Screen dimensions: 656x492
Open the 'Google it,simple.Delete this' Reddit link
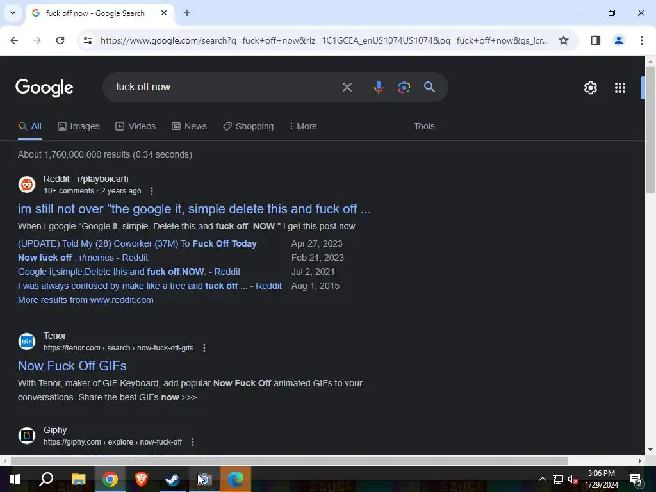[129, 272]
